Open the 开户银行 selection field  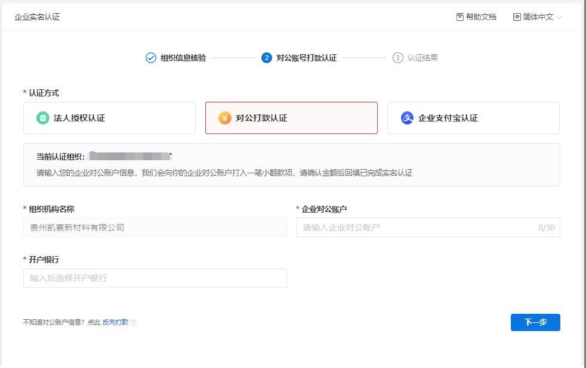point(155,278)
